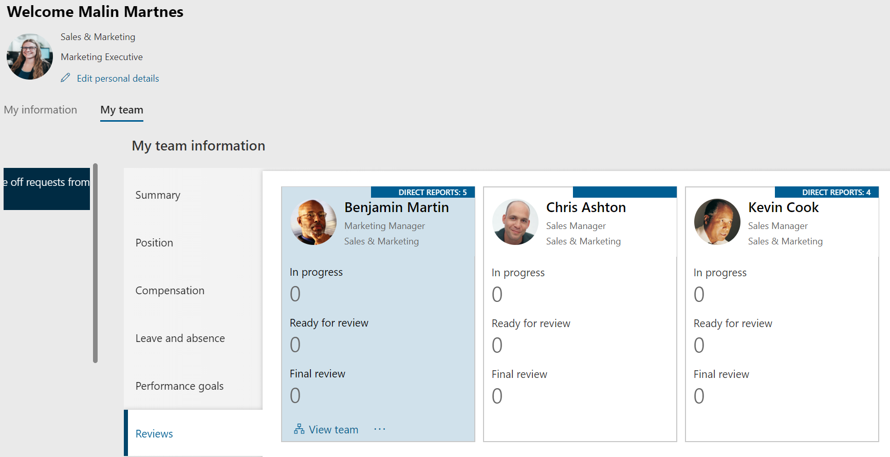Open the time off requests tile
The width and height of the screenshot is (890, 457).
pyautogui.click(x=47, y=188)
